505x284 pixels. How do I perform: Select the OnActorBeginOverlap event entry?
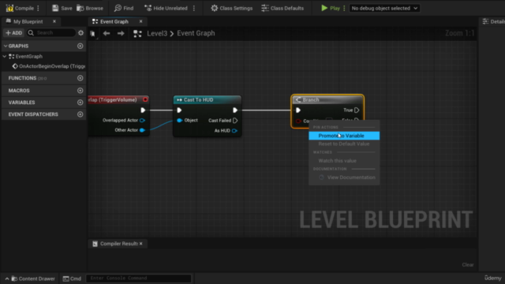[49, 66]
